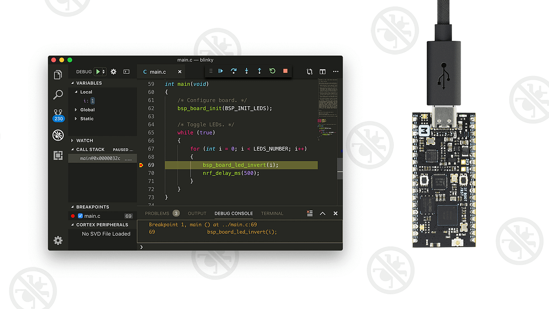Click Step Over in the debug toolbar
549x309 pixels.
point(233,71)
